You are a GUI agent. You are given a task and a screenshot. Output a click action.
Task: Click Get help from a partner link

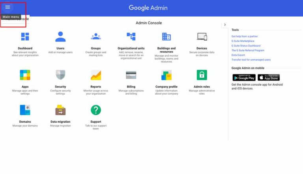[245, 36]
